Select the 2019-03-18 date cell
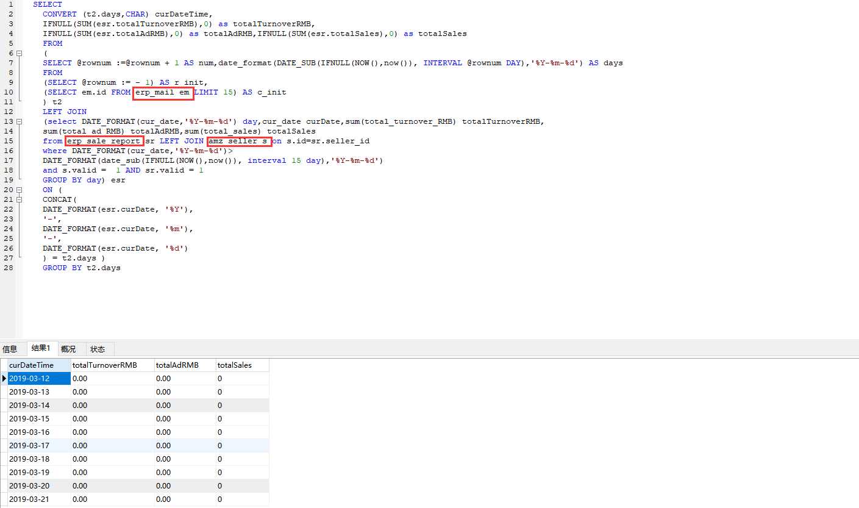The width and height of the screenshot is (859, 508). pyautogui.click(x=39, y=459)
